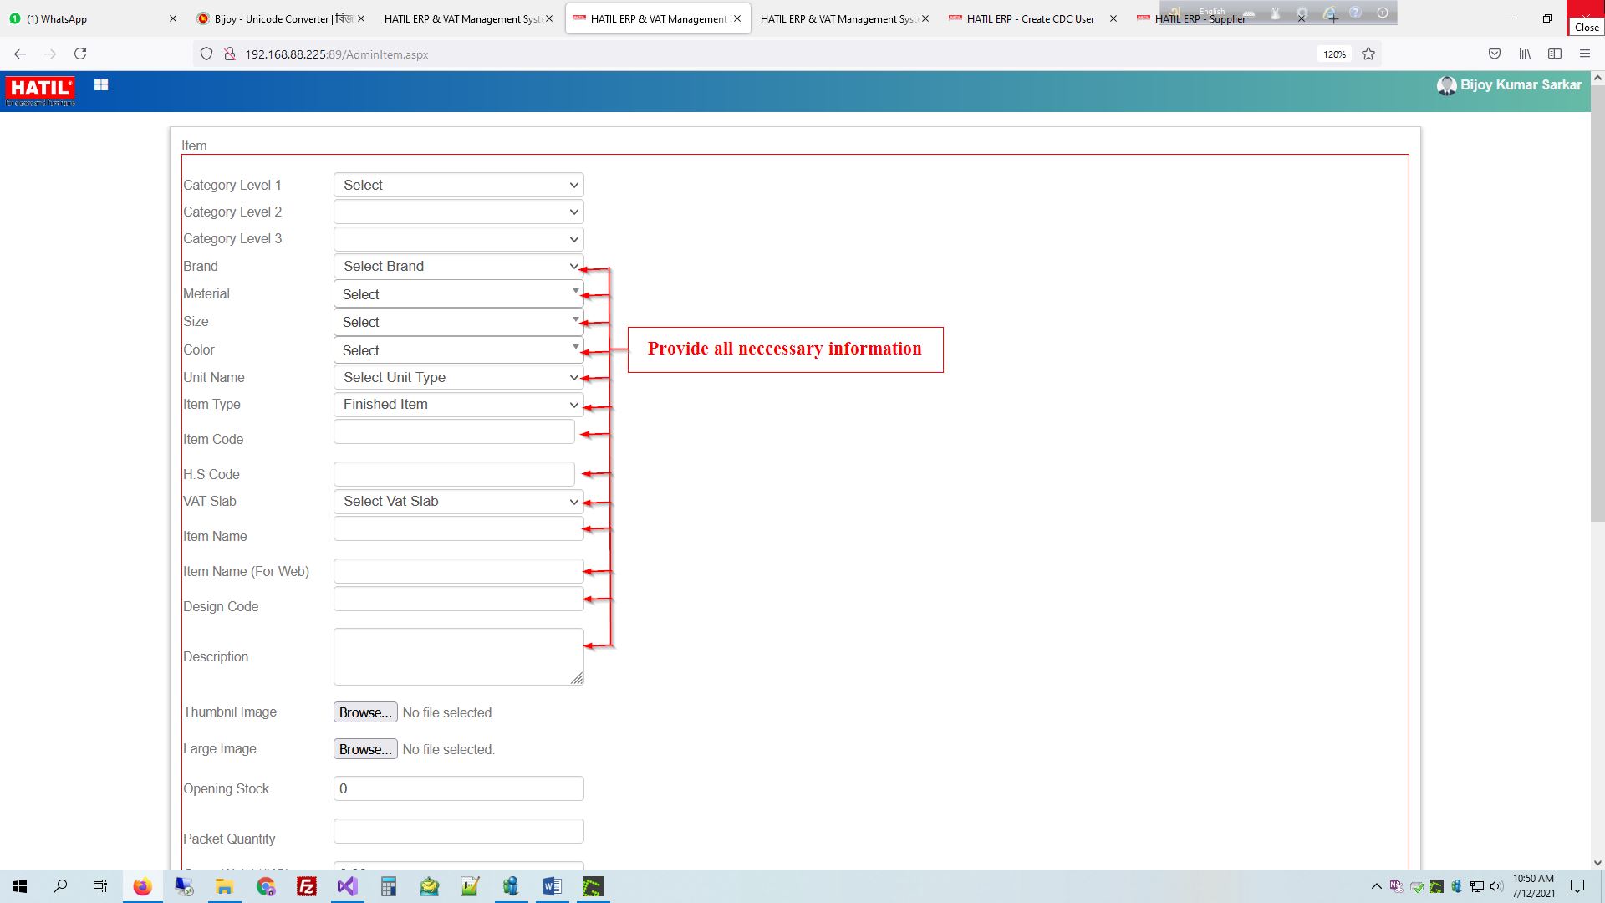1605x903 pixels.
Task: Click the AdminItem.aspx address bar
Action: pos(338,53)
